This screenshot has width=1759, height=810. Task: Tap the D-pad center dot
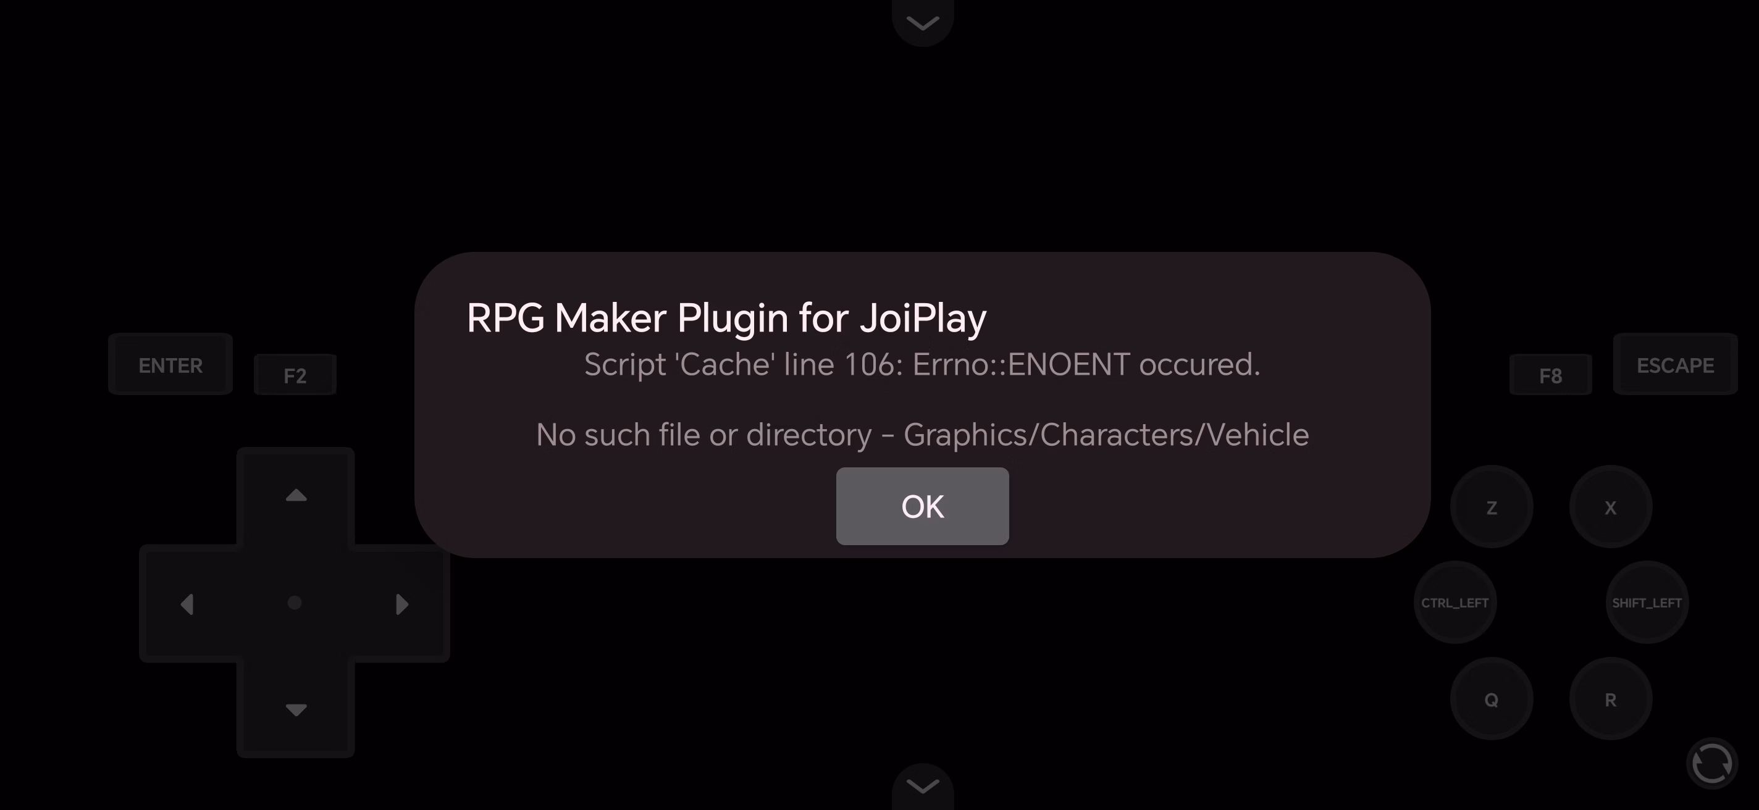pyautogui.click(x=295, y=603)
